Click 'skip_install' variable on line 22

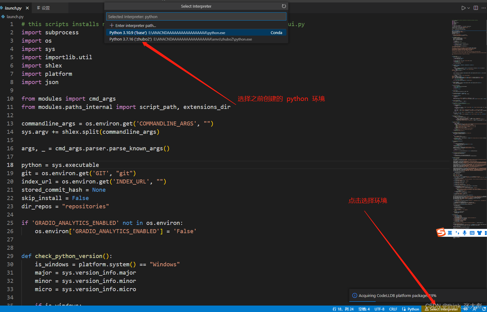[42, 198]
